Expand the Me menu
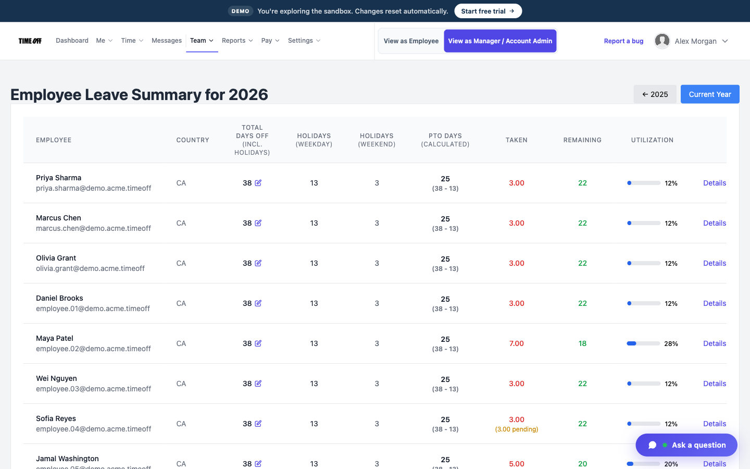 coord(104,41)
